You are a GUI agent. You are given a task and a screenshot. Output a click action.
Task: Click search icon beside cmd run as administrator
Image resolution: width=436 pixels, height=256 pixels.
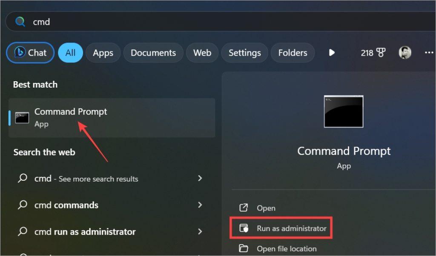23,231
